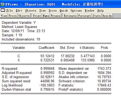Select standard error value 17.00232
The image size is (121, 99).
coord(68,56)
